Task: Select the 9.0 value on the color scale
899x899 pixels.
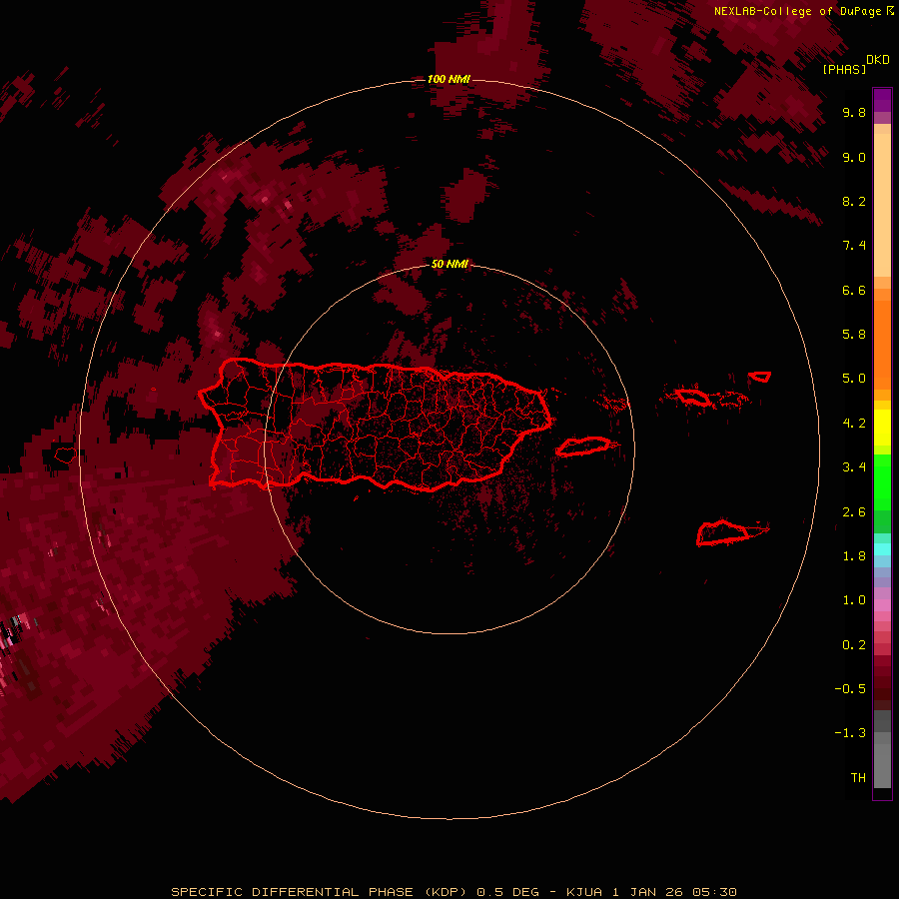Action: pos(854,157)
